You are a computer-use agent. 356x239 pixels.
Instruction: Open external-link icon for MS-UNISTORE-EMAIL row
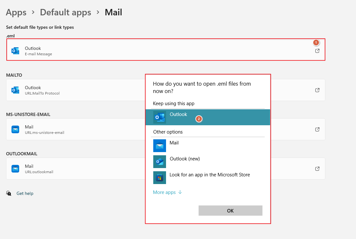[317, 129]
